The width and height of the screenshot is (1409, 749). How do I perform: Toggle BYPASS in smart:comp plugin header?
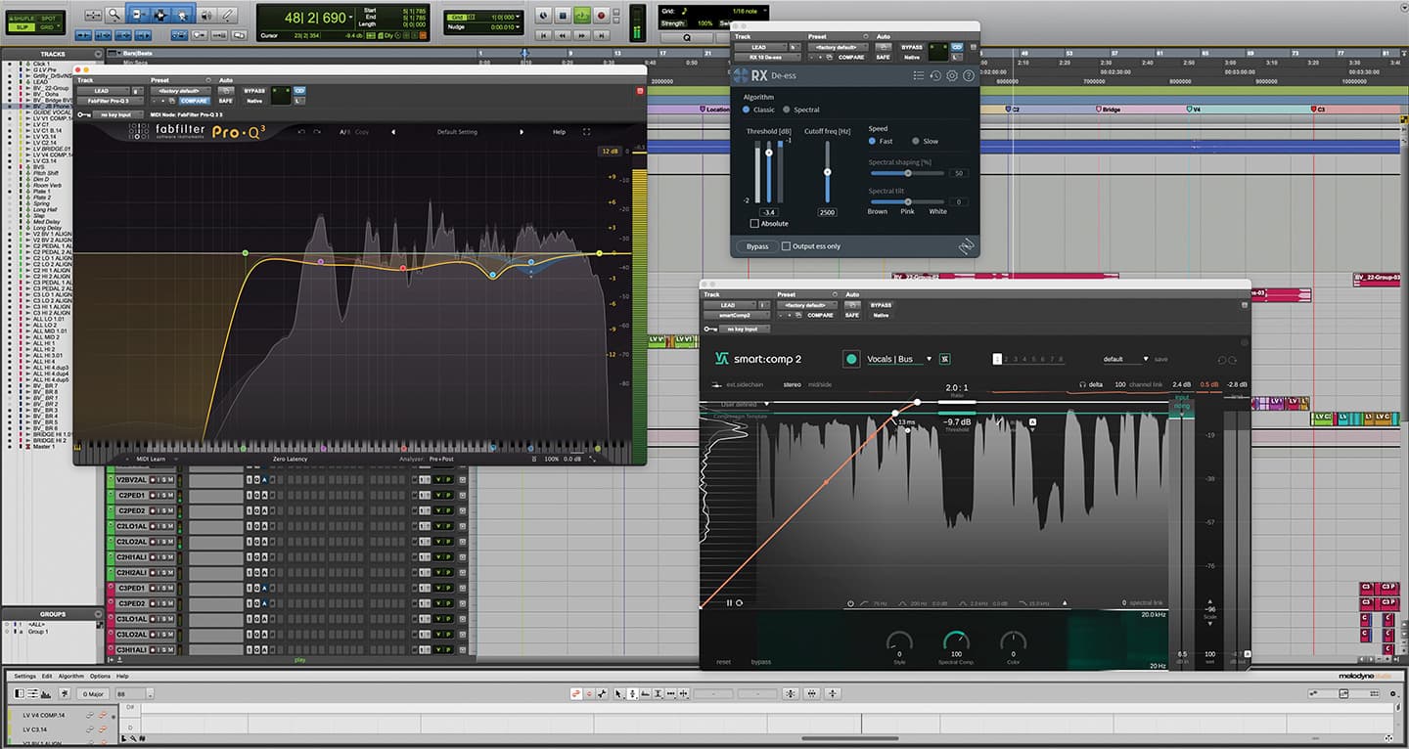[x=881, y=305]
